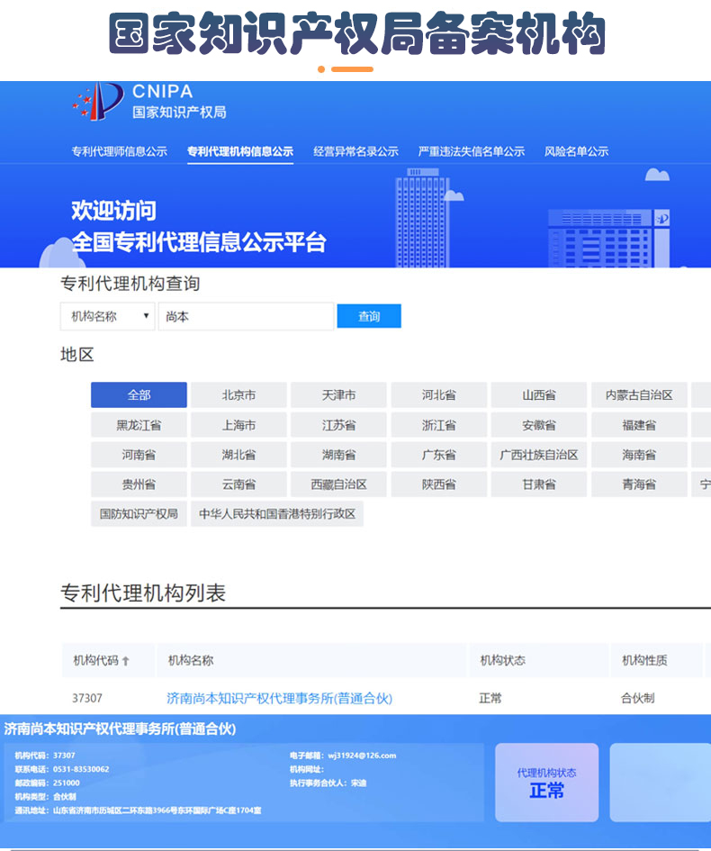Open the 机构名称 search type dropdown
Viewport: 711px width, 851px height.
click(107, 316)
